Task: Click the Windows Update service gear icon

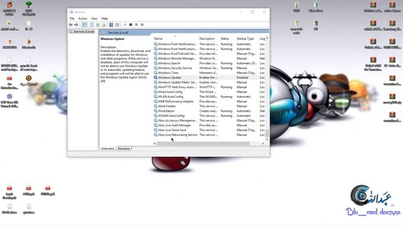Action: click(156, 77)
